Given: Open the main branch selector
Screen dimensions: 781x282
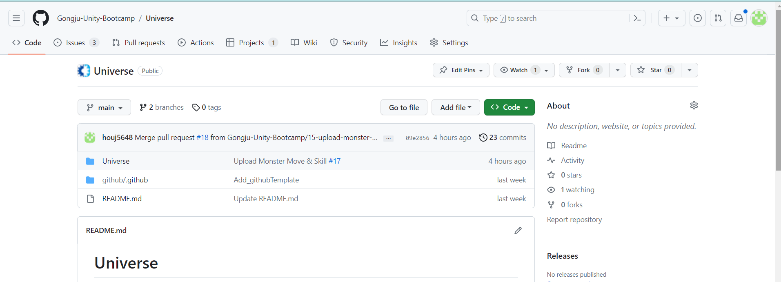Looking at the screenshot, I should (x=104, y=107).
